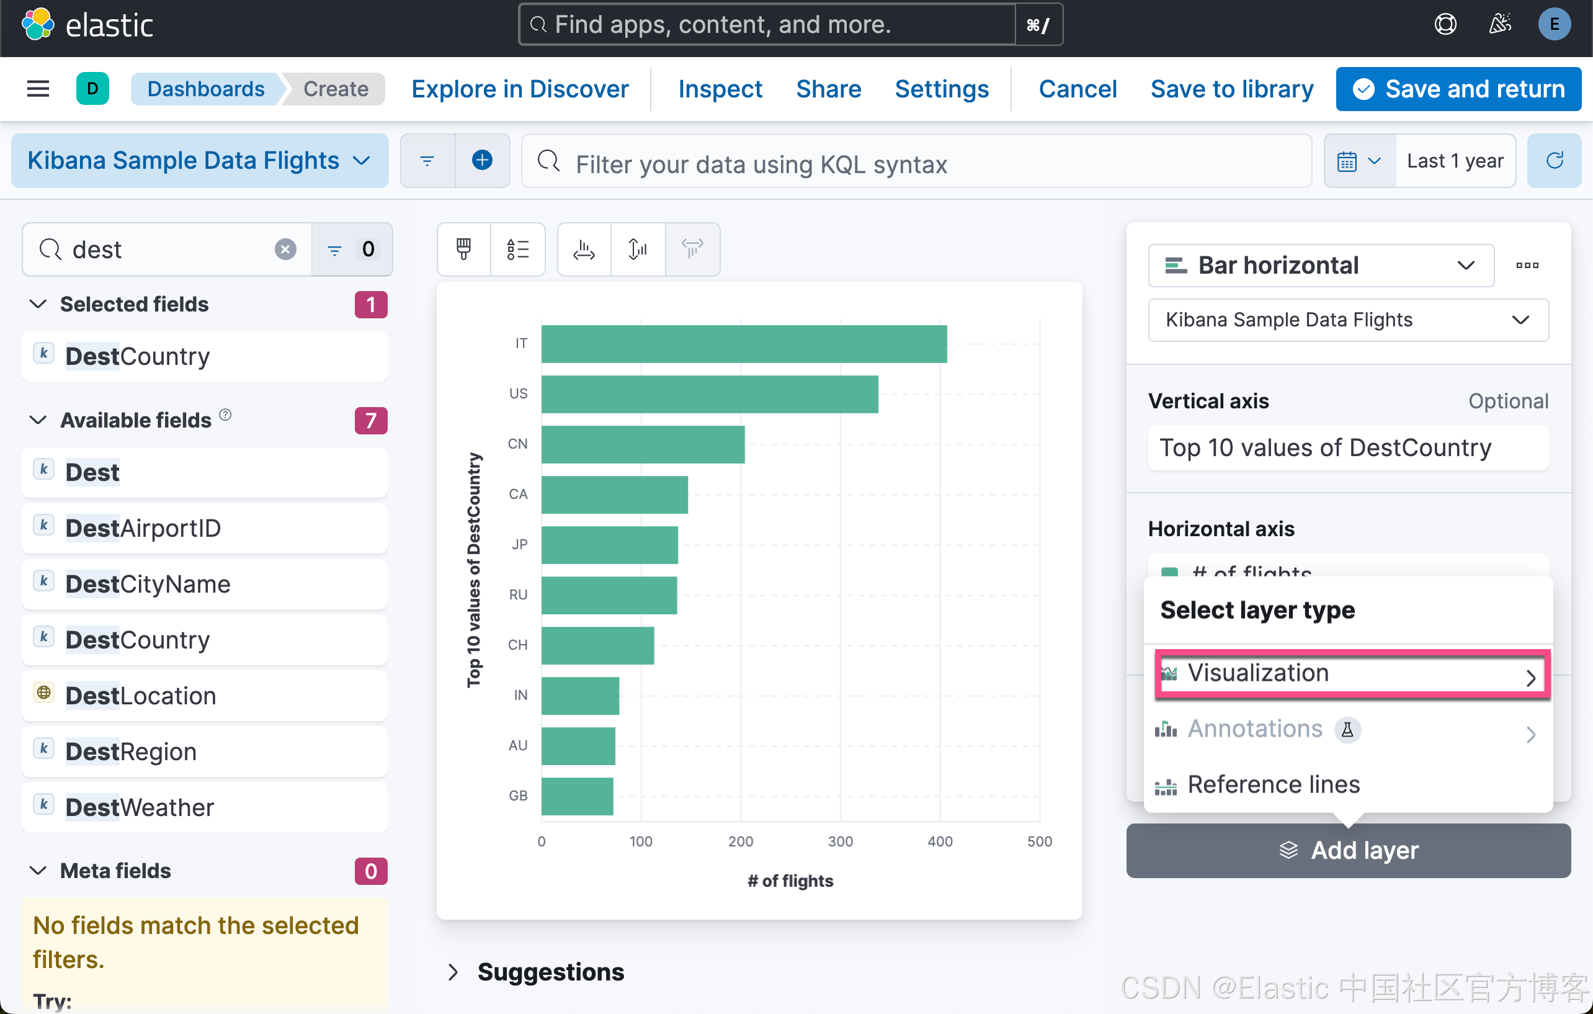Open the legend settings icon
This screenshot has height=1014, width=1593.
(x=517, y=249)
